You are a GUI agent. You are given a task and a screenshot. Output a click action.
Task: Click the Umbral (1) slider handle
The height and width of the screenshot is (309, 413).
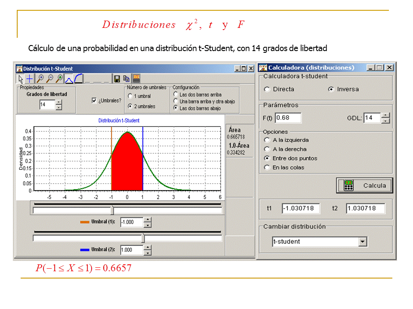[x=112, y=210]
